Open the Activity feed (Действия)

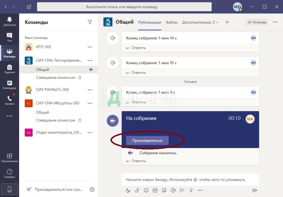tap(9, 21)
